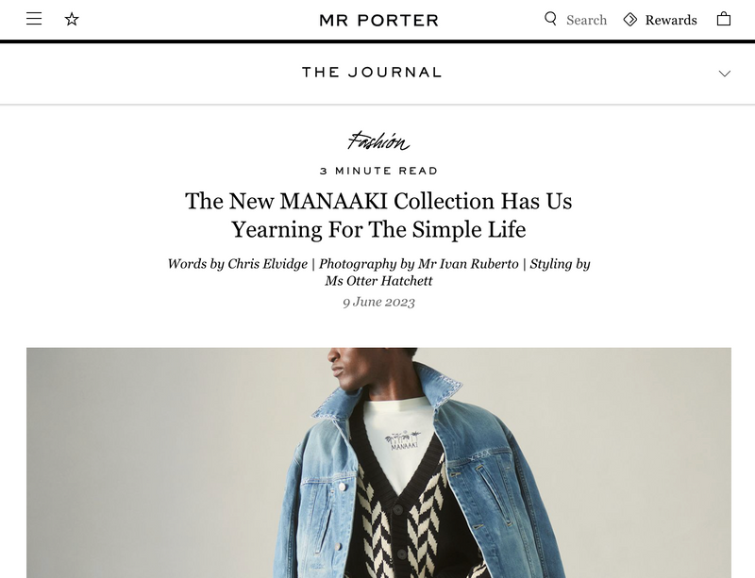755x578 pixels.
Task: Click the MR PORTER logo
Action: coord(377,19)
